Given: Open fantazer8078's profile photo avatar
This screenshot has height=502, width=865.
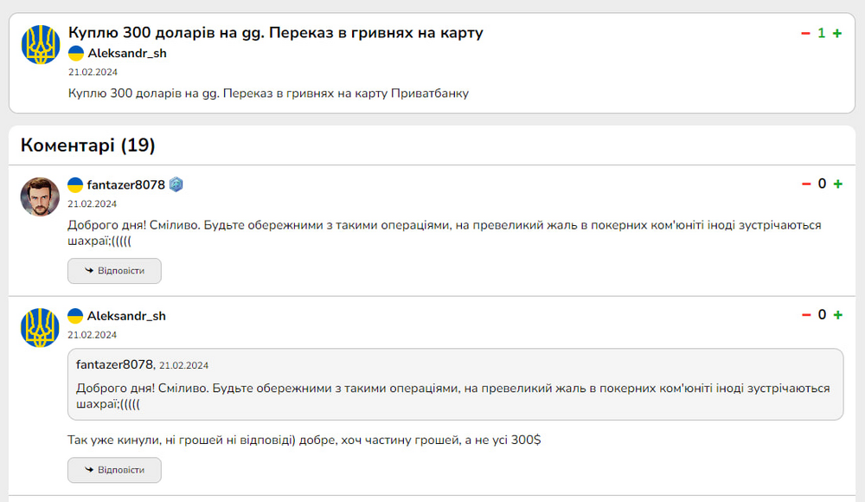Looking at the screenshot, I should 40,197.
